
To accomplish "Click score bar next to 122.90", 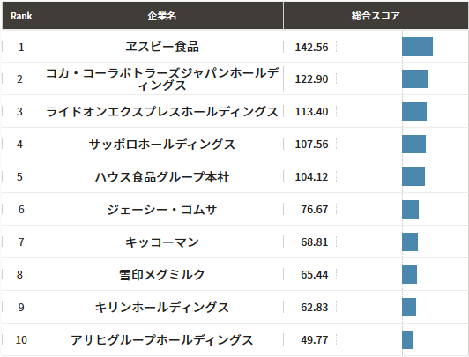I will (x=415, y=79).
